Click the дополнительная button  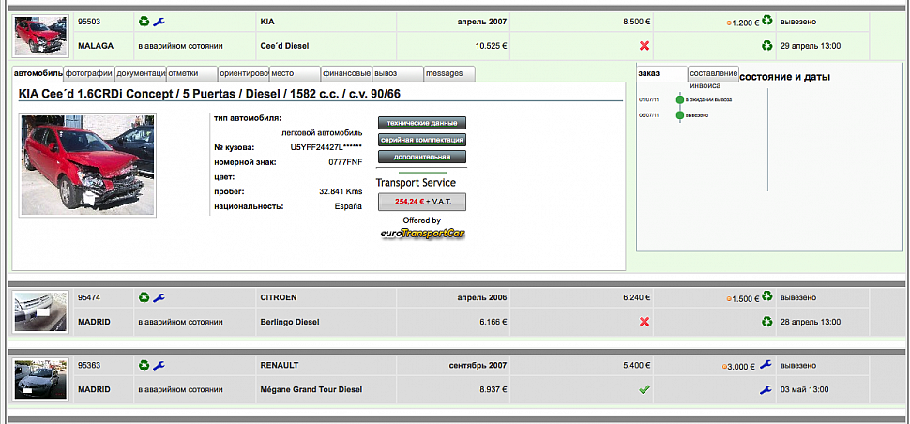click(422, 157)
